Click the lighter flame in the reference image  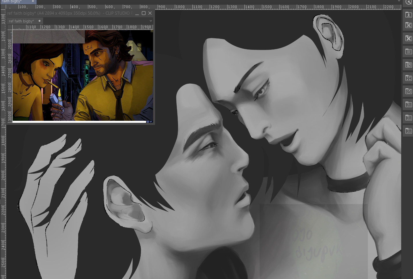[60, 93]
